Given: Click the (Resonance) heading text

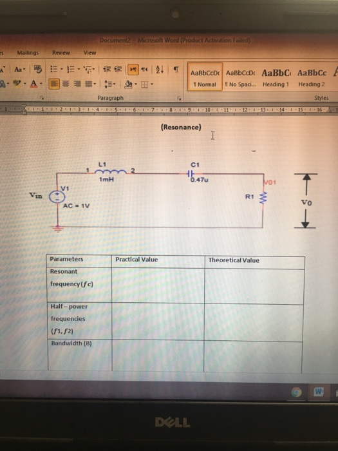Looking at the screenshot, I should pyautogui.click(x=181, y=127).
